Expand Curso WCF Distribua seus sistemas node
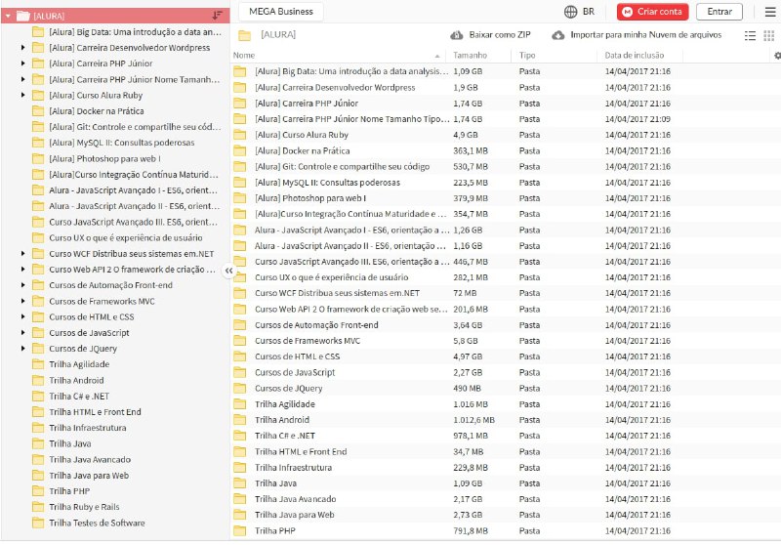 (22, 254)
